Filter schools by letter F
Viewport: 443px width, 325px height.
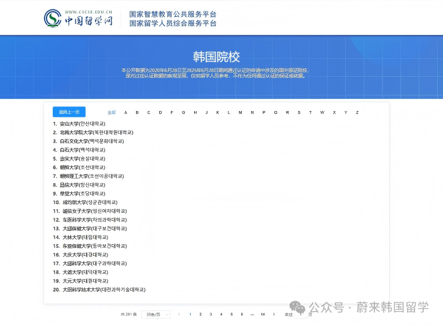click(x=172, y=112)
